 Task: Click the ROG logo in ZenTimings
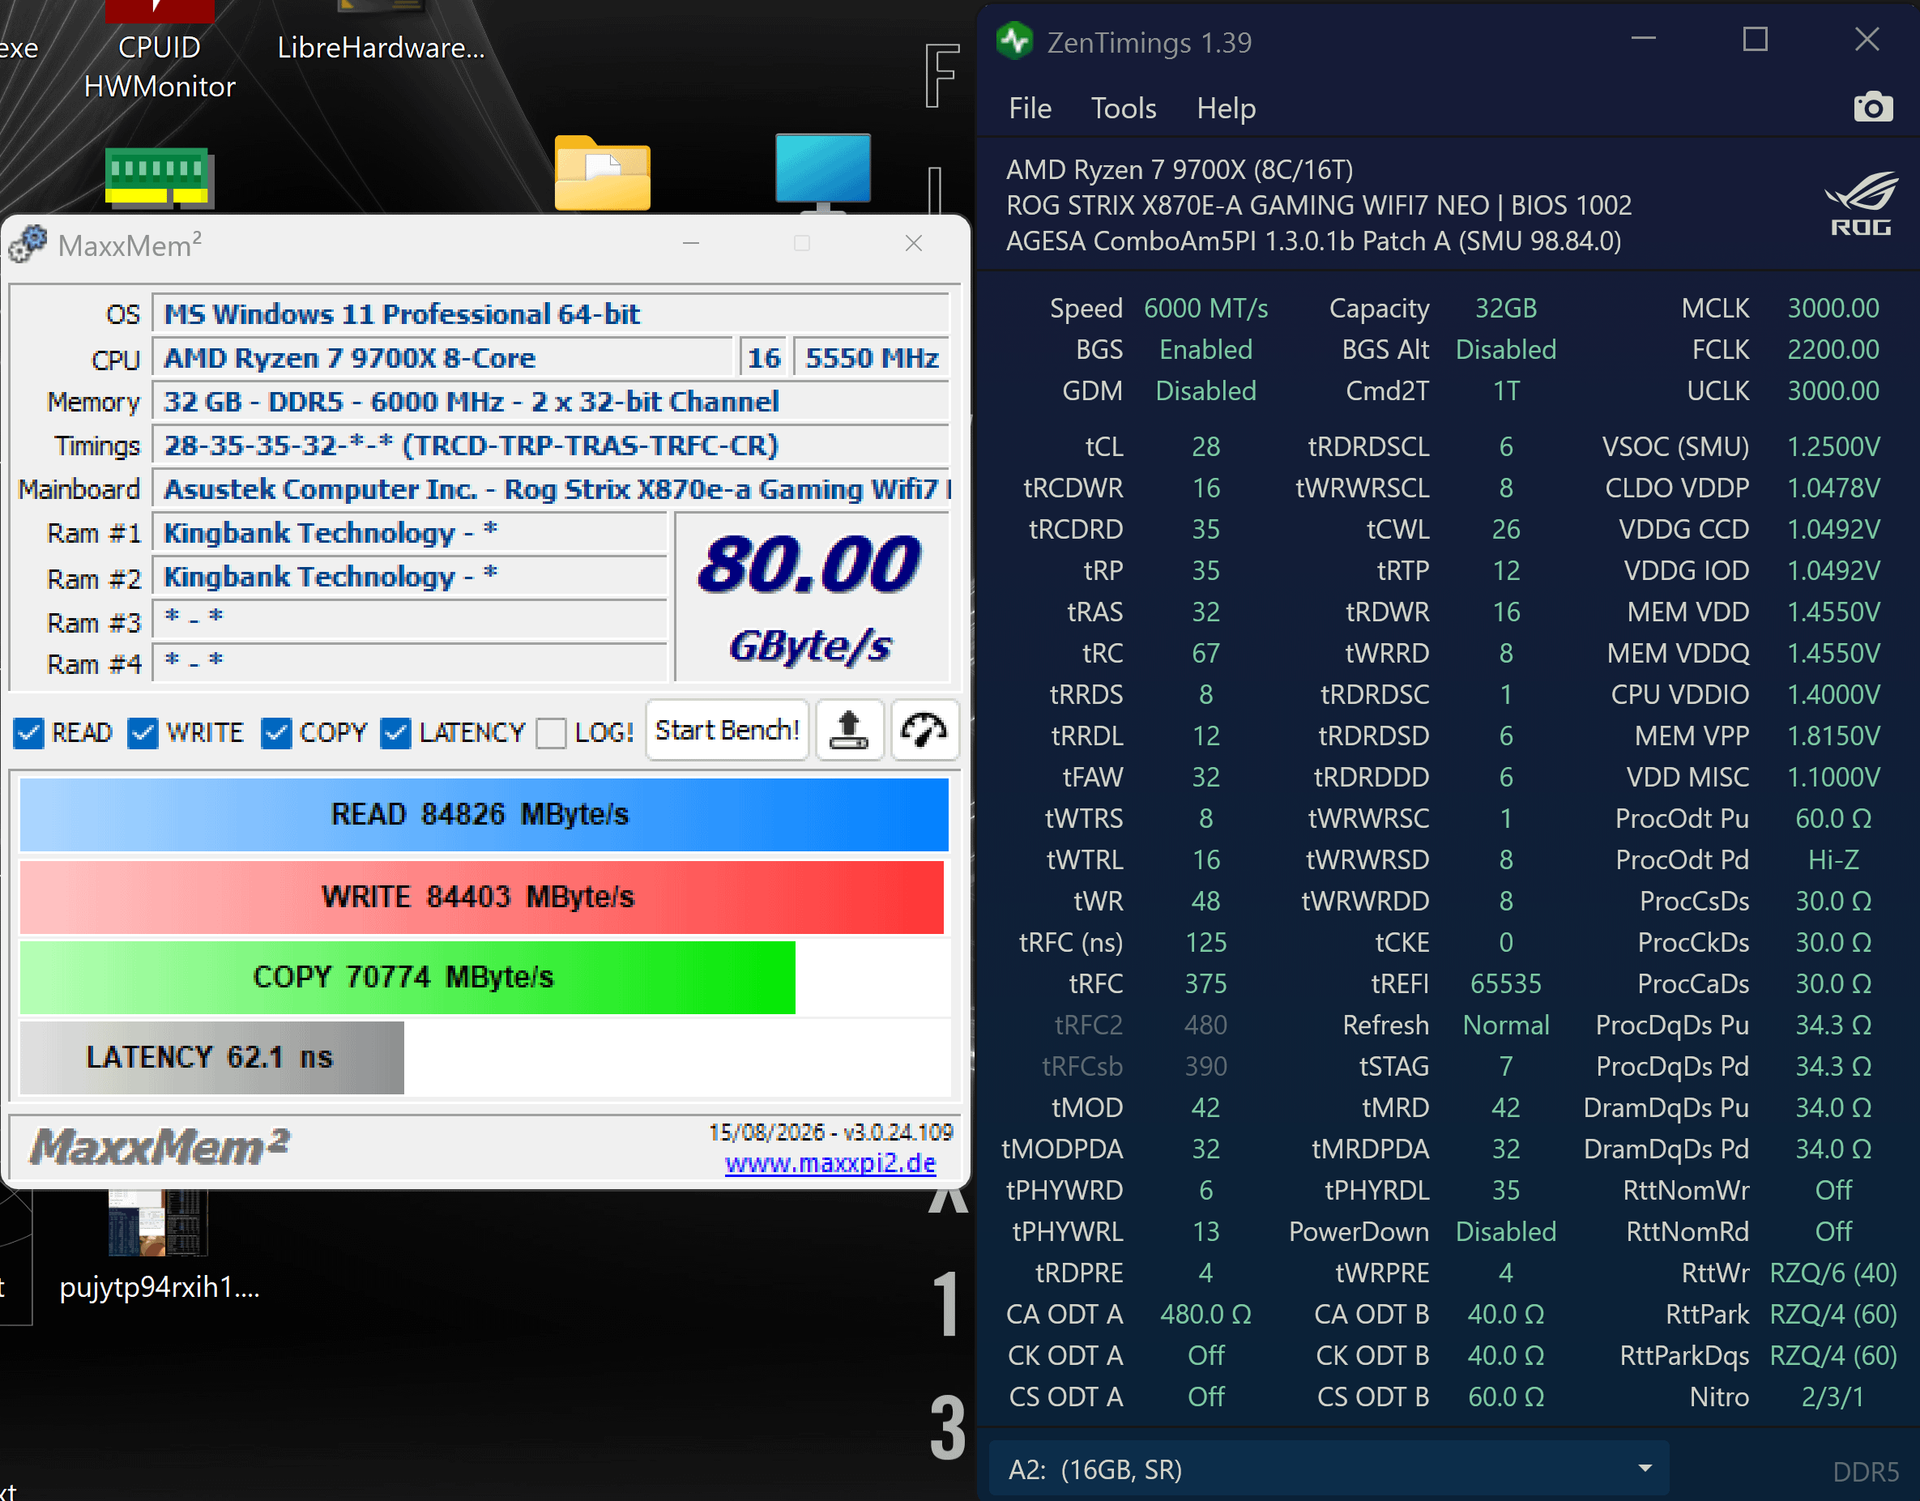point(1860,205)
